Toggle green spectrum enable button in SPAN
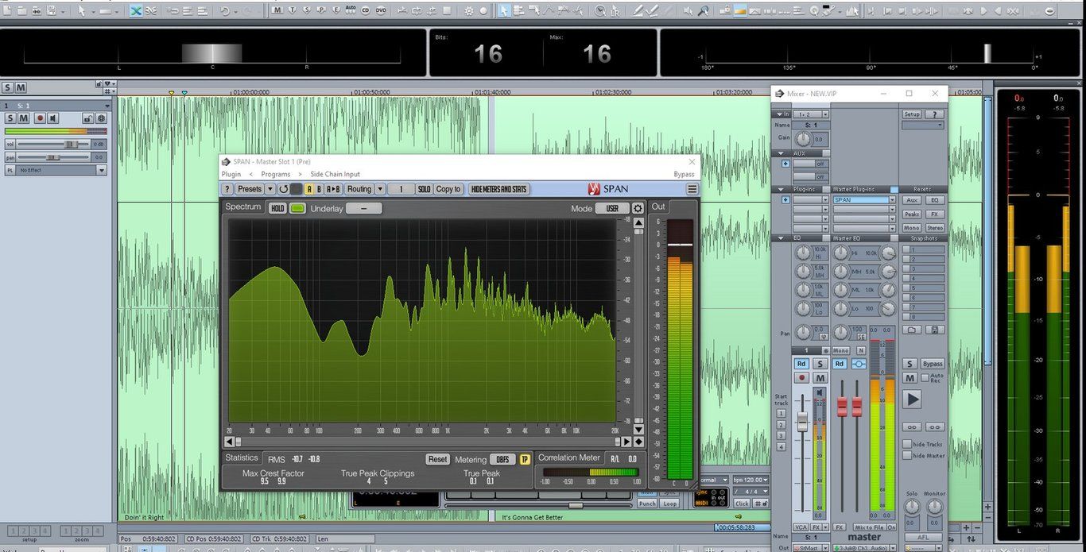 pyautogui.click(x=297, y=208)
